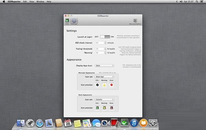Minimize SSDReporter window with yellow button
This screenshot has height=130, width=206.
click(68, 16)
